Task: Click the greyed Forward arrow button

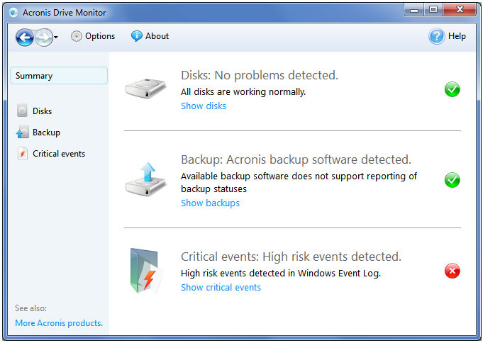Action: click(x=44, y=38)
